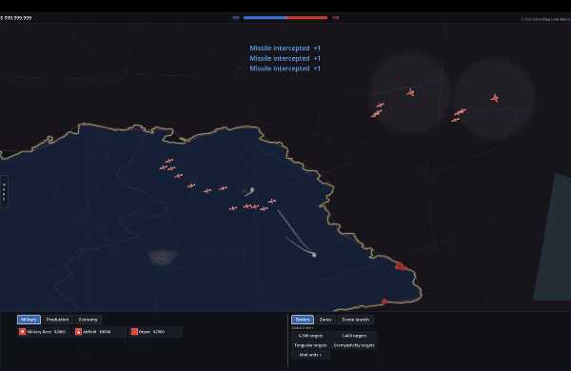Pick the Depot build icon
The height and width of the screenshot is (371, 571).
coord(134,332)
